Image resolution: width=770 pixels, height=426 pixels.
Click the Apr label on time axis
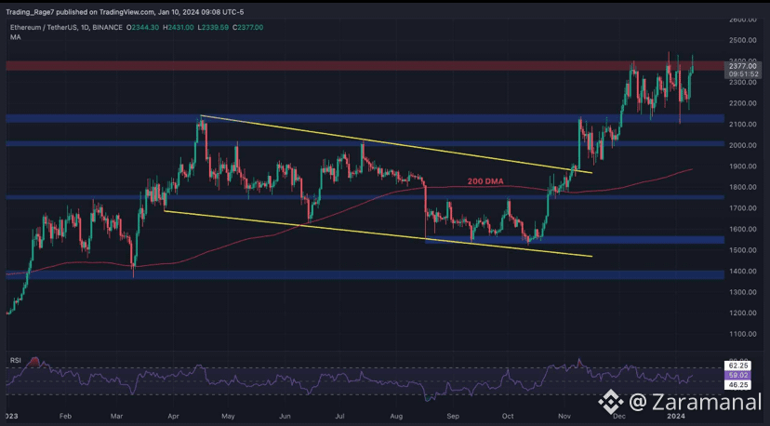[x=173, y=416]
